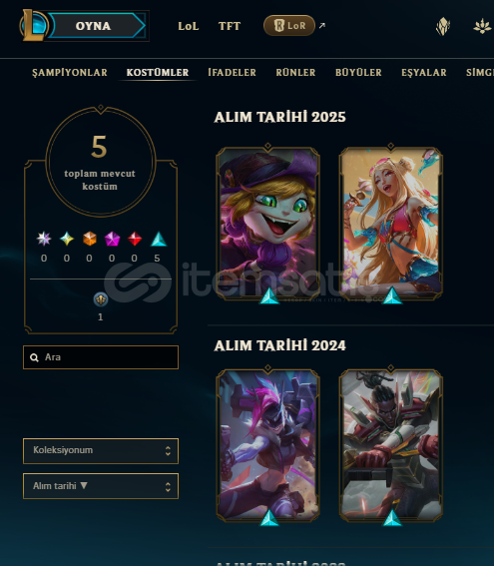Click the League of Legends logo icon

(x=33, y=25)
